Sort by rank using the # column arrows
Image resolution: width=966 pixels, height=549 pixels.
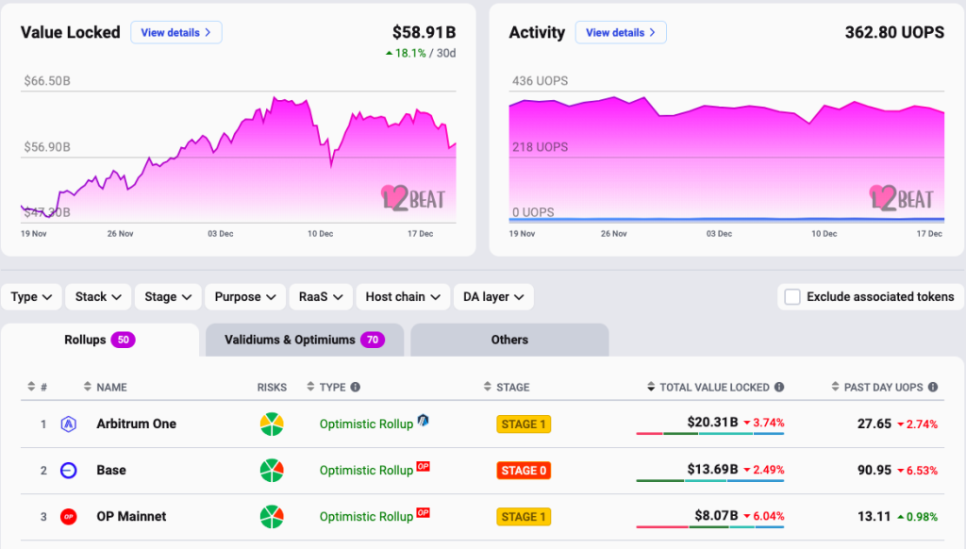tap(31, 387)
